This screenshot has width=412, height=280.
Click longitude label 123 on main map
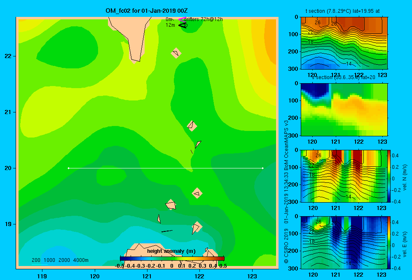[x=252, y=276]
